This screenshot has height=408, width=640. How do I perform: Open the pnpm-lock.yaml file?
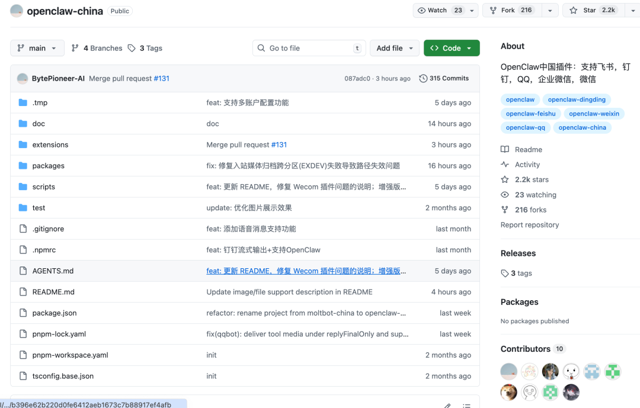pyautogui.click(x=59, y=334)
